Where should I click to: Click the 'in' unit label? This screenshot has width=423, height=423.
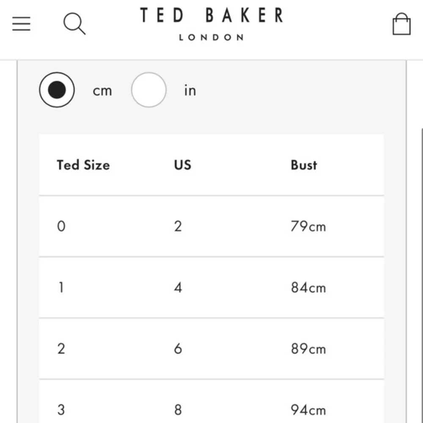[x=190, y=90]
